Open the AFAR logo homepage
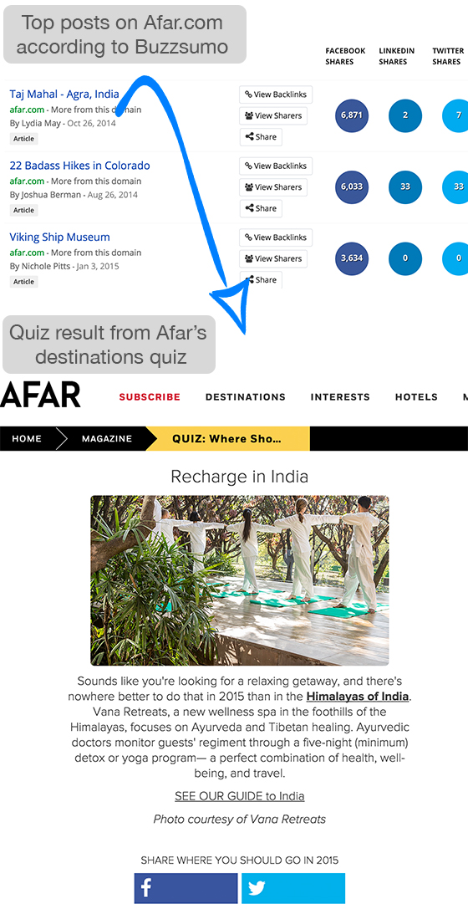 point(40,396)
